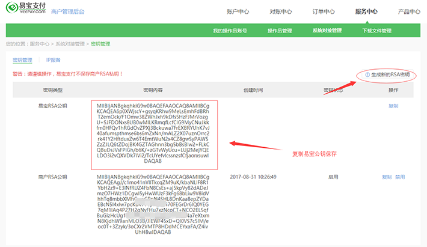Screen dimensions: 427x247
Task: Disable the 商户RSA公钥 key
Action: pos(400,177)
